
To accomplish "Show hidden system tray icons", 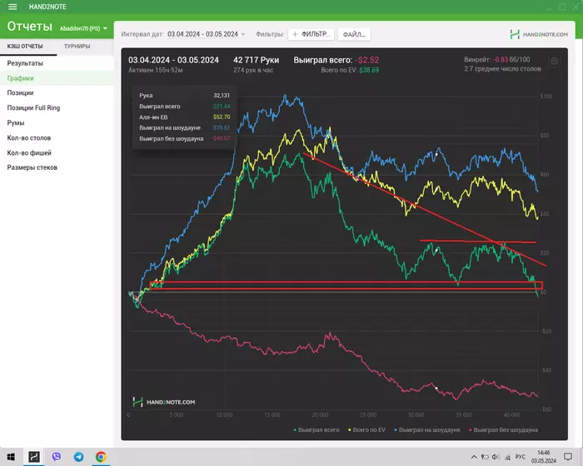I will coord(474,457).
